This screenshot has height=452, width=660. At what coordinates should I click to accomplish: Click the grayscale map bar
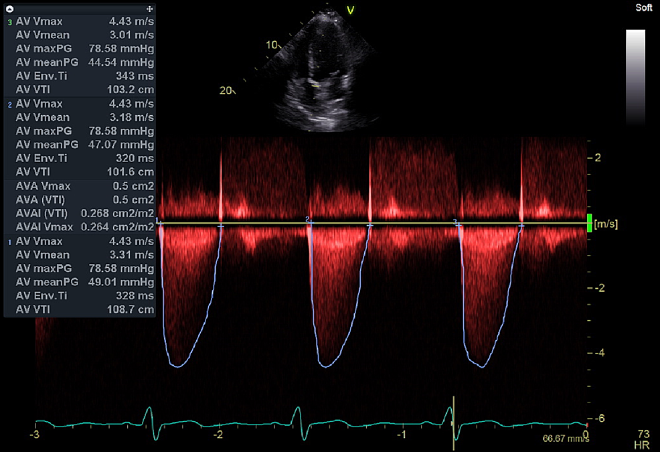(x=635, y=77)
